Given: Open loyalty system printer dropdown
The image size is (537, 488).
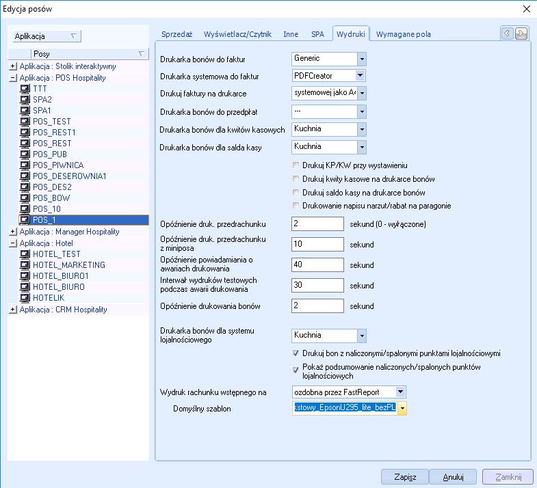Looking at the screenshot, I should click(362, 336).
